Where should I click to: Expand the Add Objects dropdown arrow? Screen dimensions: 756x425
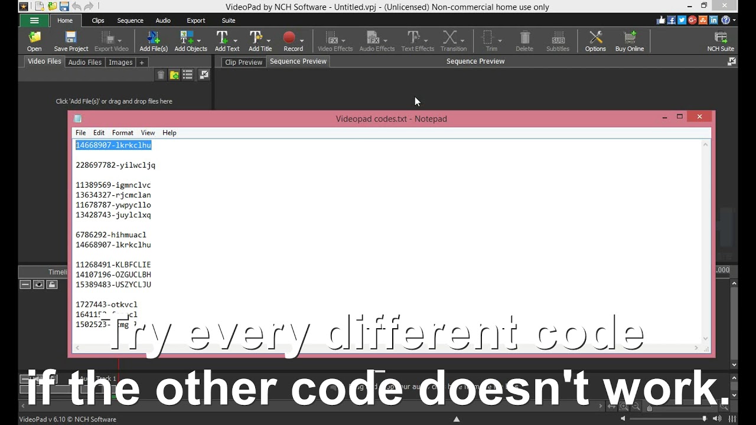coord(199,41)
